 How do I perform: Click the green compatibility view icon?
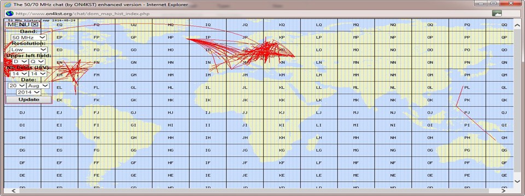coord(497,14)
